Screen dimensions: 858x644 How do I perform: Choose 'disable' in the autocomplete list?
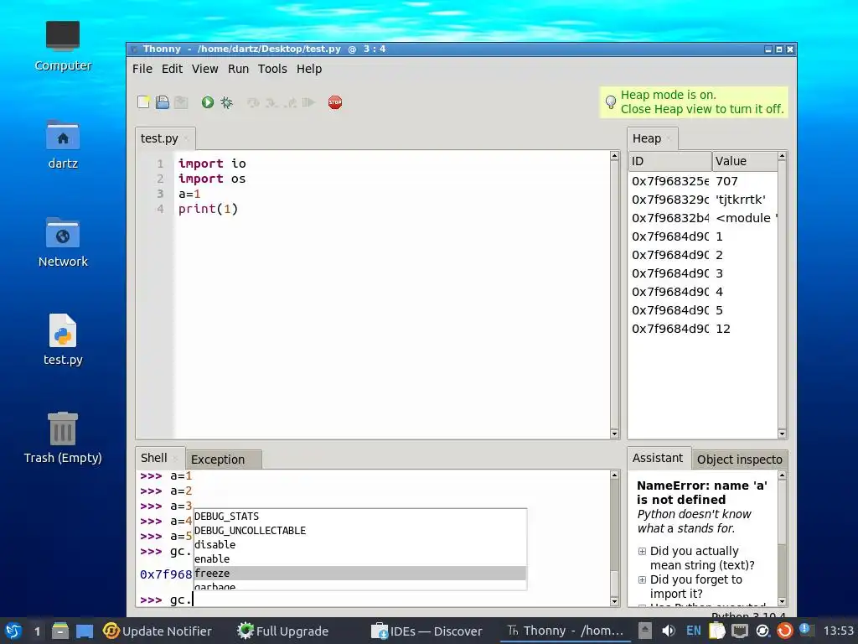pyautogui.click(x=360, y=544)
